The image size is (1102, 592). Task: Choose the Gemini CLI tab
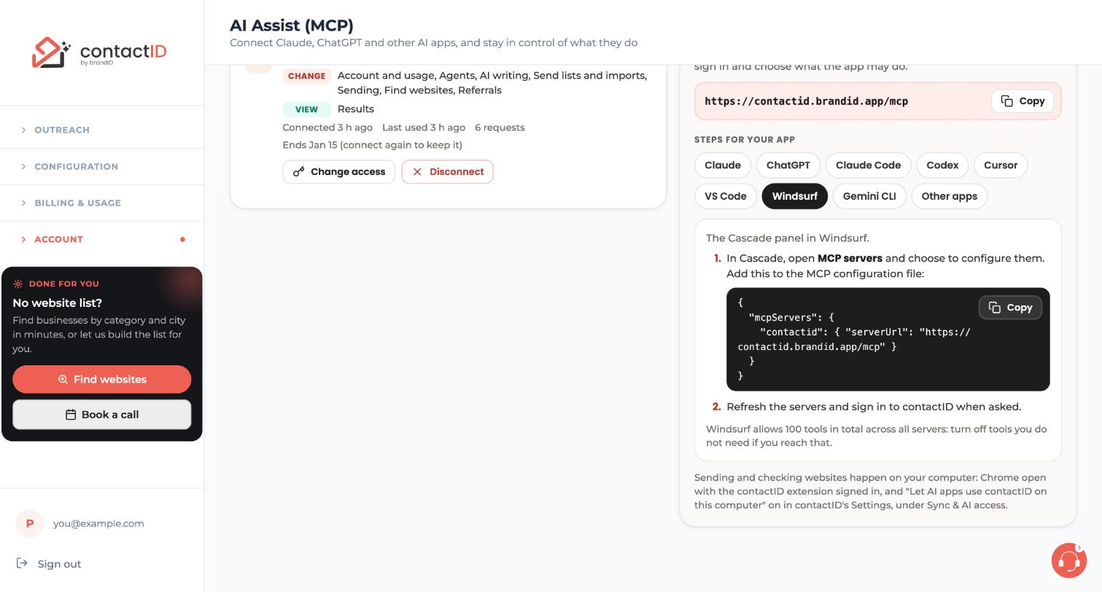pos(869,196)
